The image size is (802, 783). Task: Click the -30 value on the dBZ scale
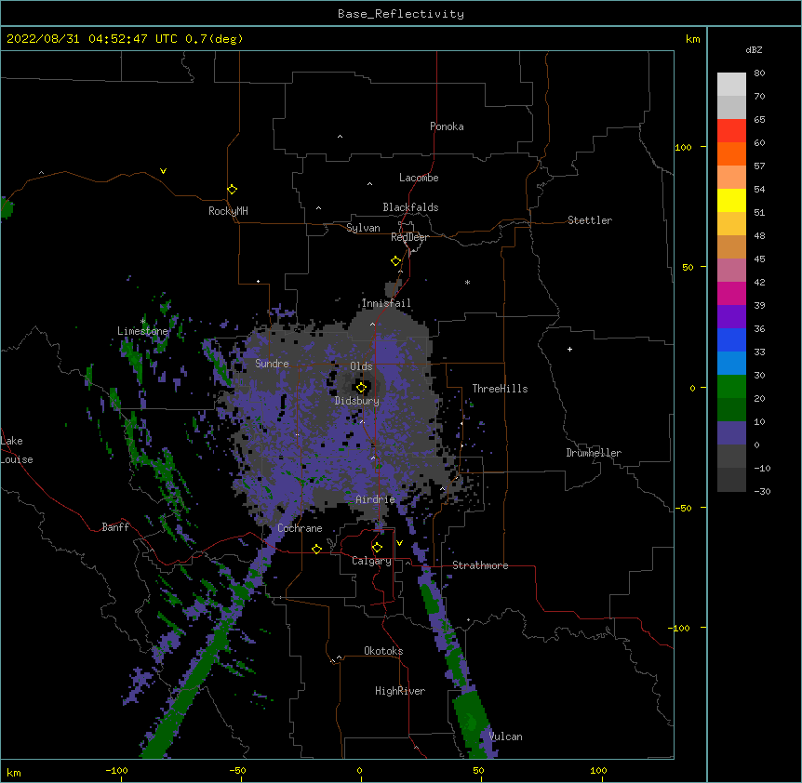pyautogui.click(x=762, y=492)
